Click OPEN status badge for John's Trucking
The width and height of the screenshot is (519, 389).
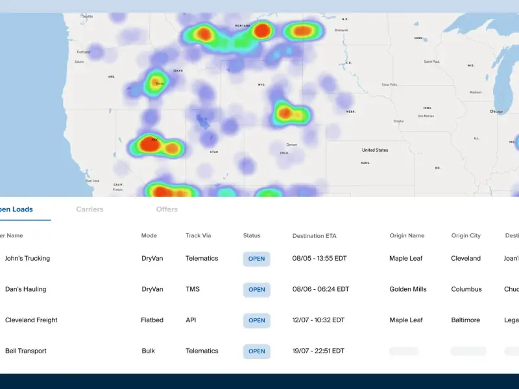[256, 259]
